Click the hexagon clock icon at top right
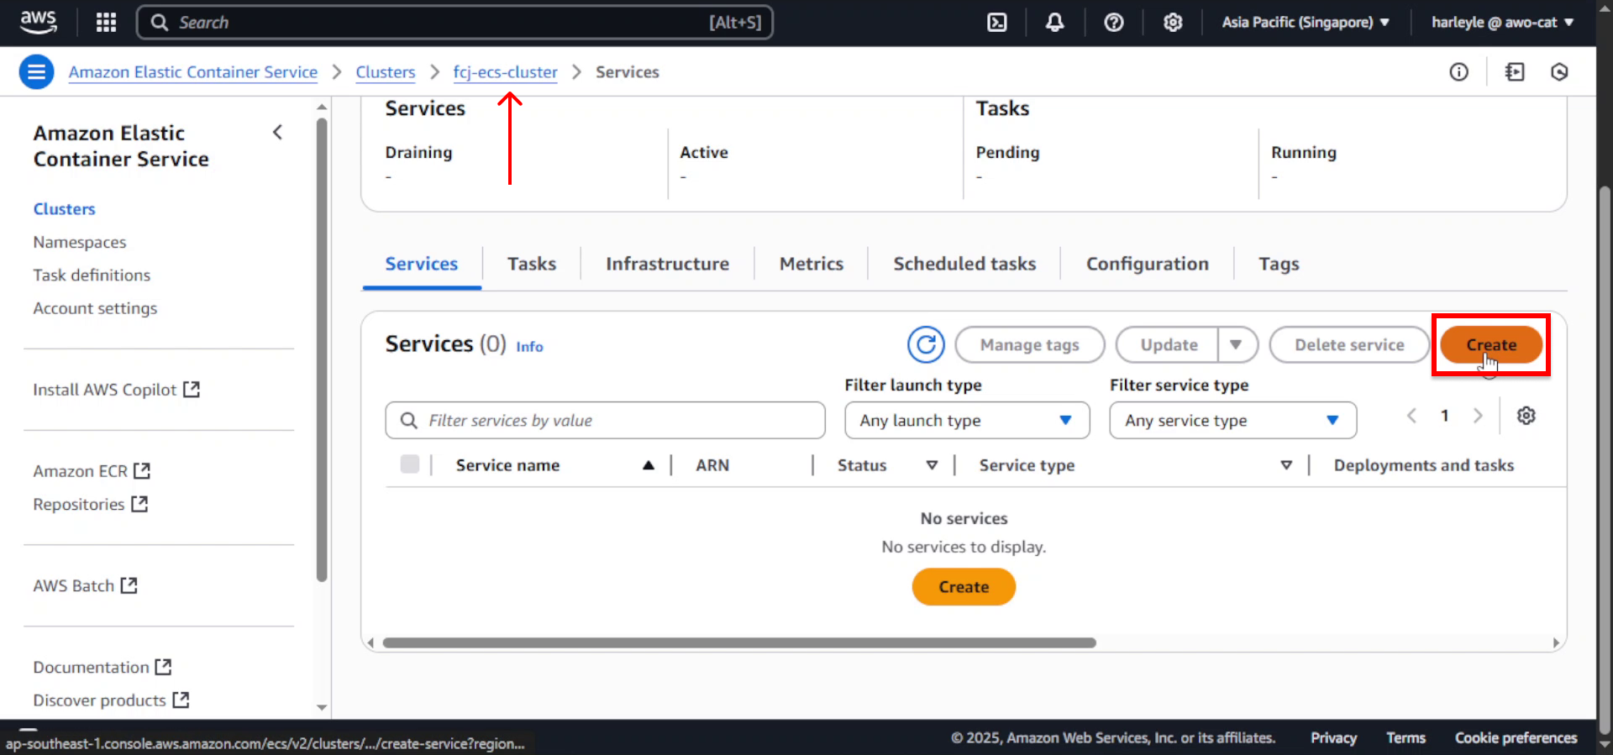This screenshot has height=755, width=1613. click(x=1559, y=72)
